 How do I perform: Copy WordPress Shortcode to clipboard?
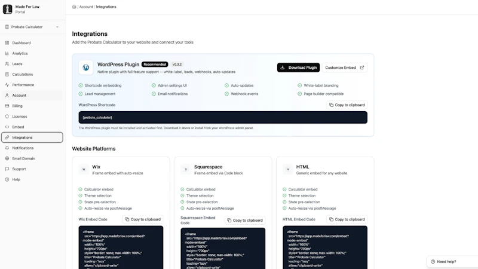coord(347,105)
